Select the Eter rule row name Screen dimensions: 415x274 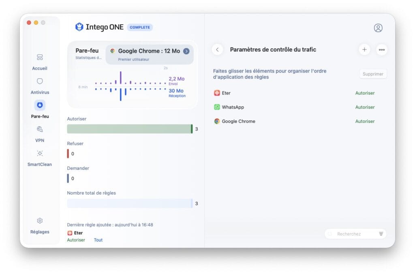[226, 93]
